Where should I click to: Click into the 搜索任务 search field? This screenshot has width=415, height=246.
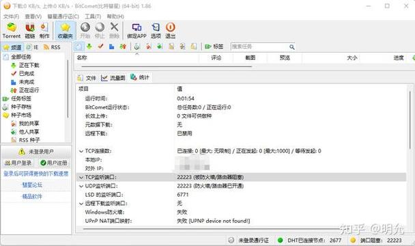coord(259,47)
